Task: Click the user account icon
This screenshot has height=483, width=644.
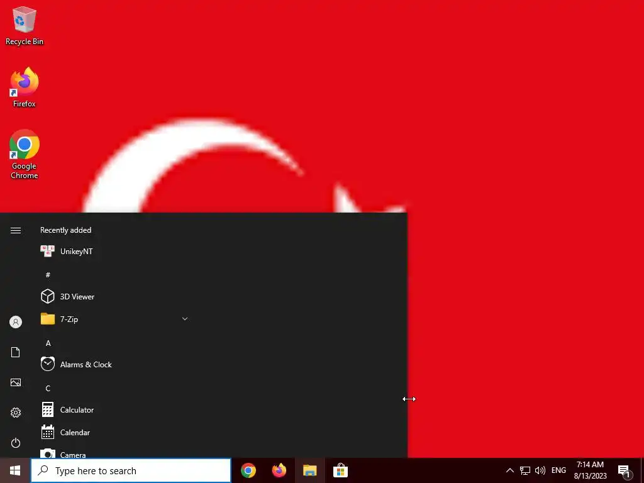Action: [x=16, y=322]
